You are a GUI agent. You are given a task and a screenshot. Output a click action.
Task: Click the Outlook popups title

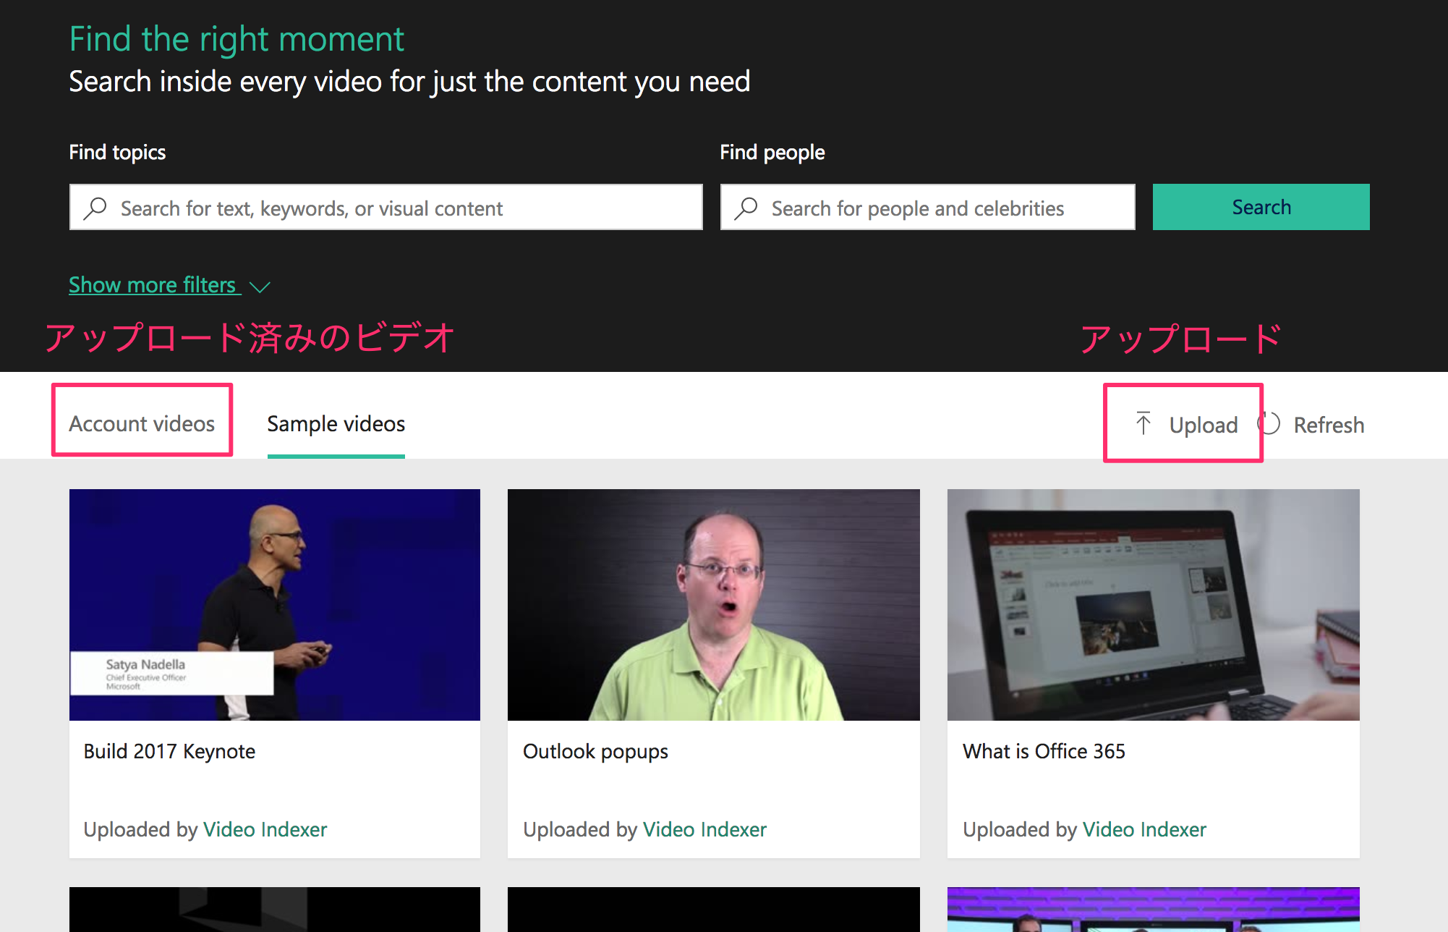tap(595, 752)
